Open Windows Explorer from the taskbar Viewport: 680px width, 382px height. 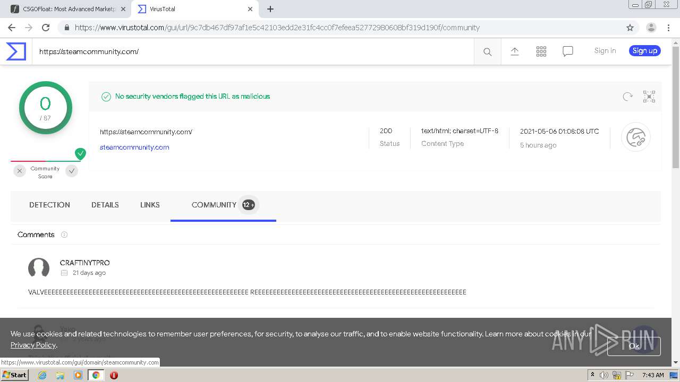60,375
